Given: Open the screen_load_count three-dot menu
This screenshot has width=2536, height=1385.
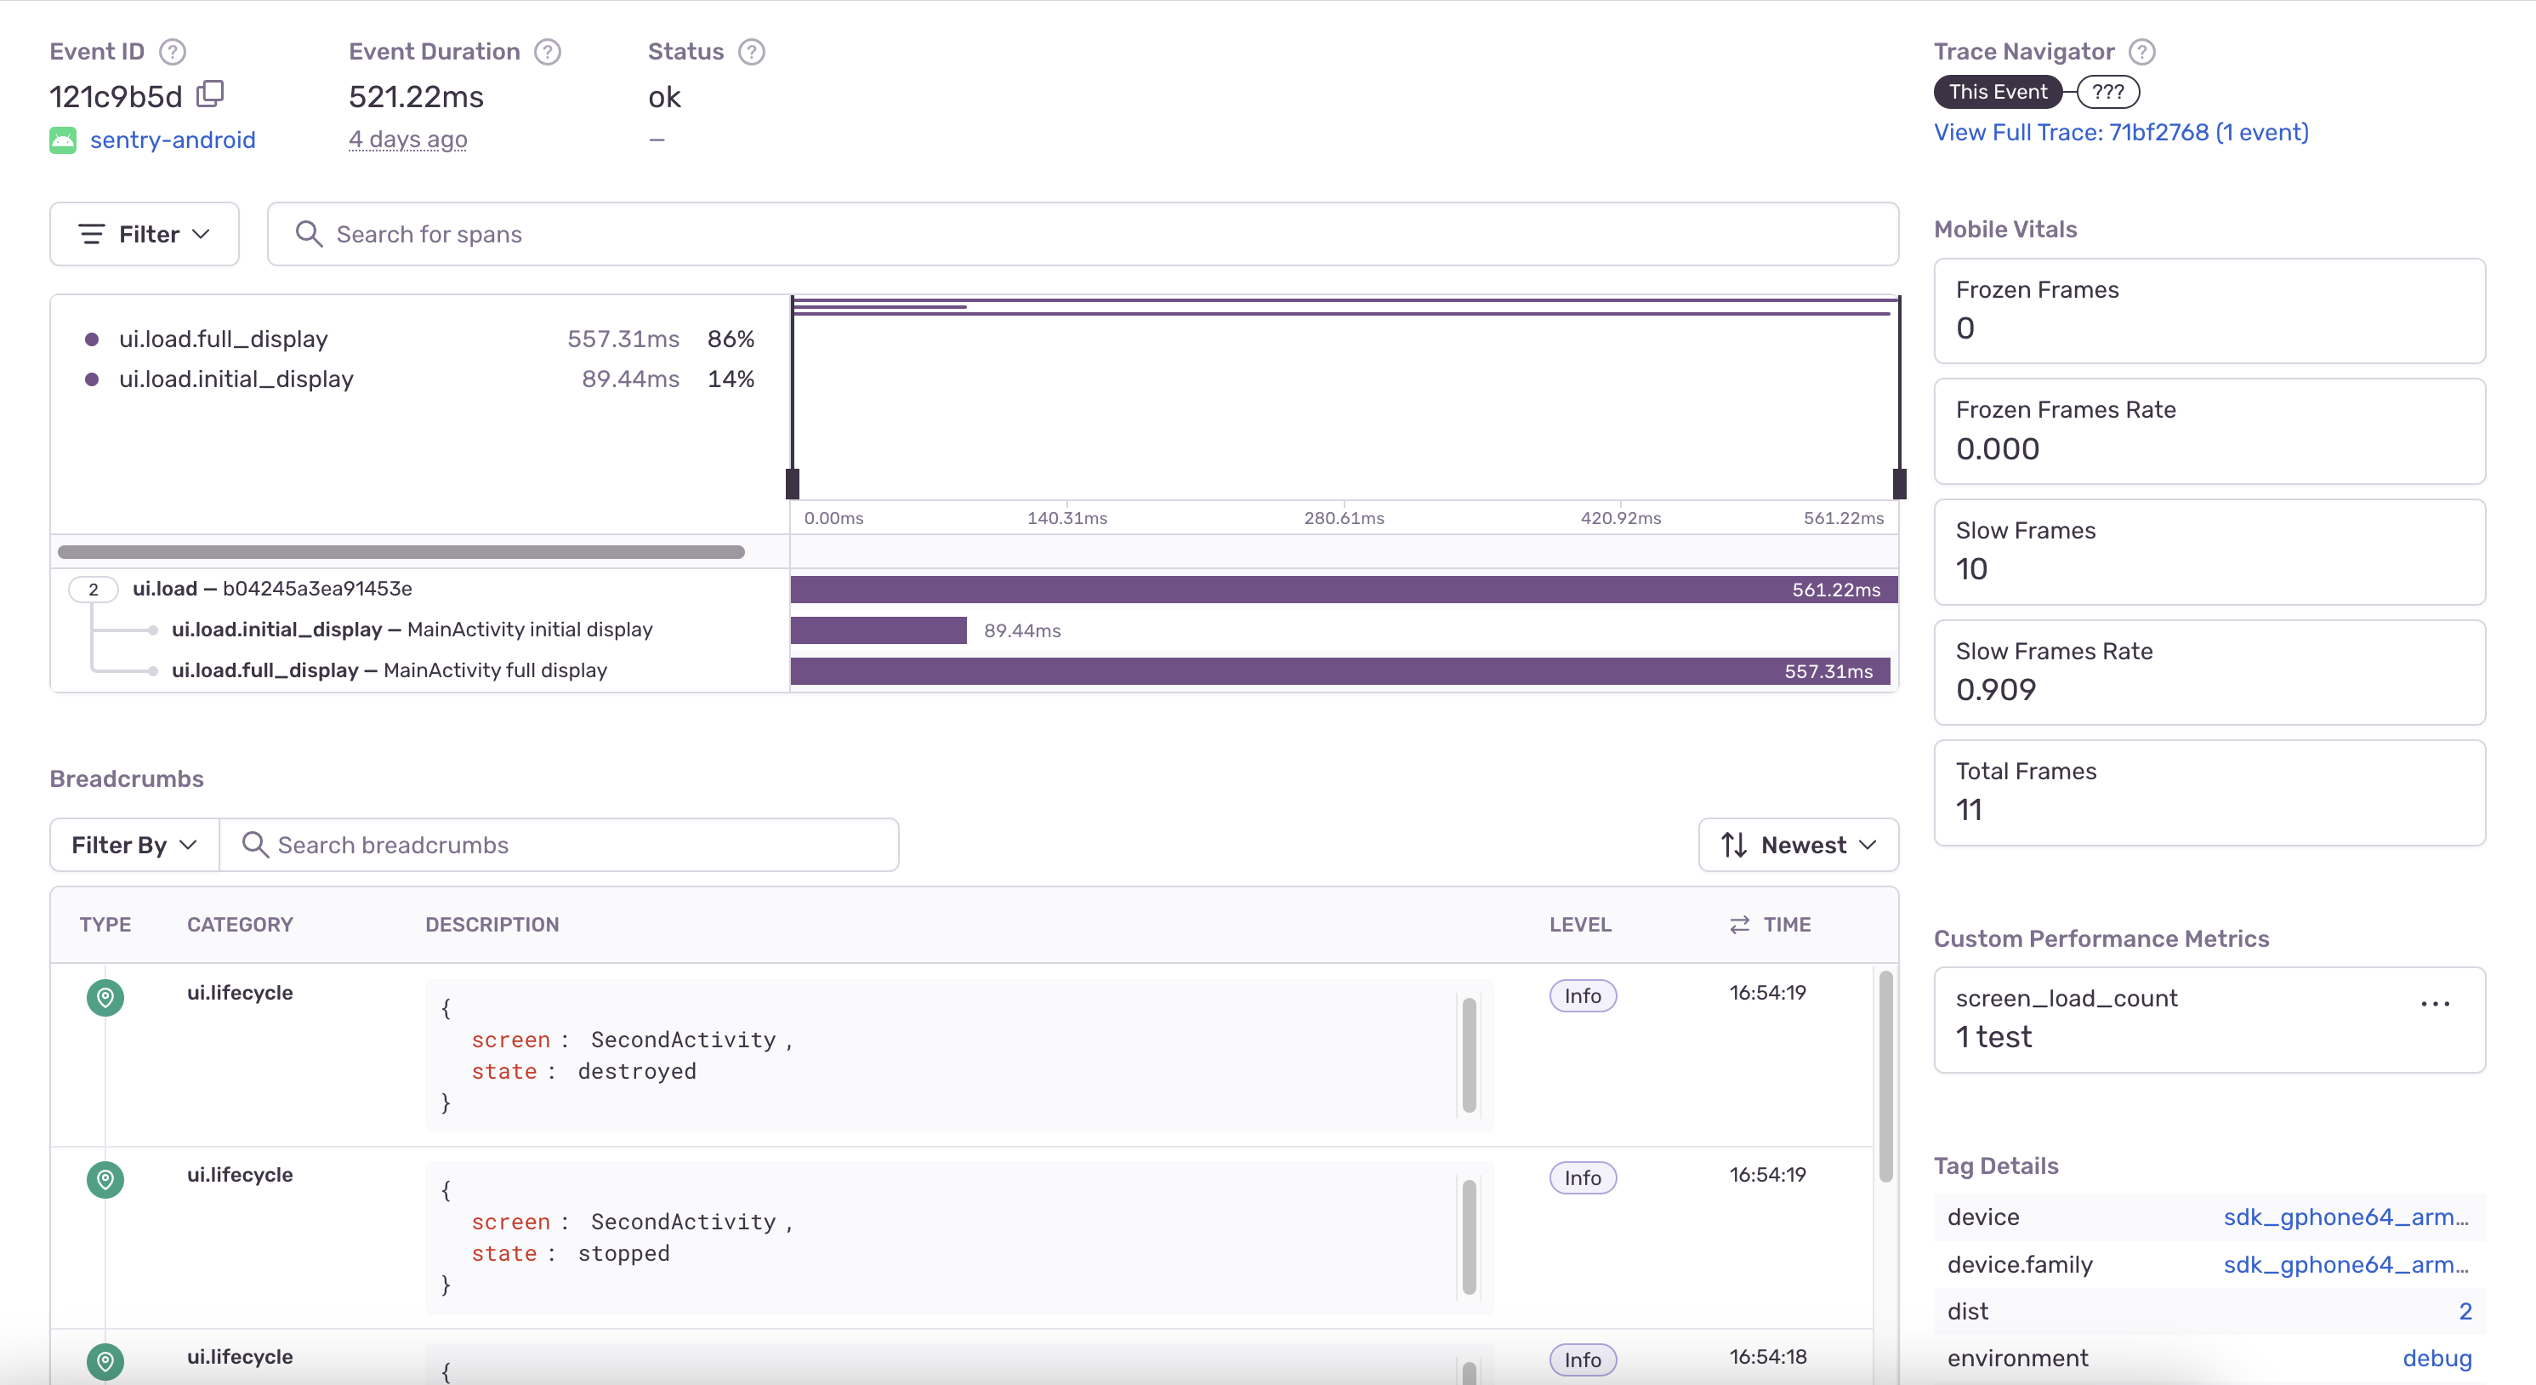Looking at the screenshot, I should tap(2434, 1004).
